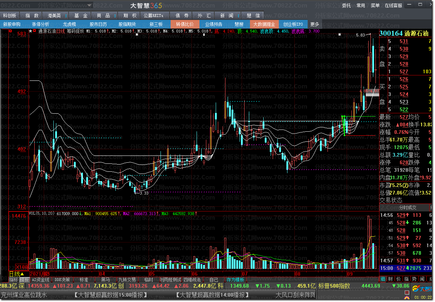Viewport: 435px width, 302px height.
Task: Select the 指标 tab
Action: point(14,280)
